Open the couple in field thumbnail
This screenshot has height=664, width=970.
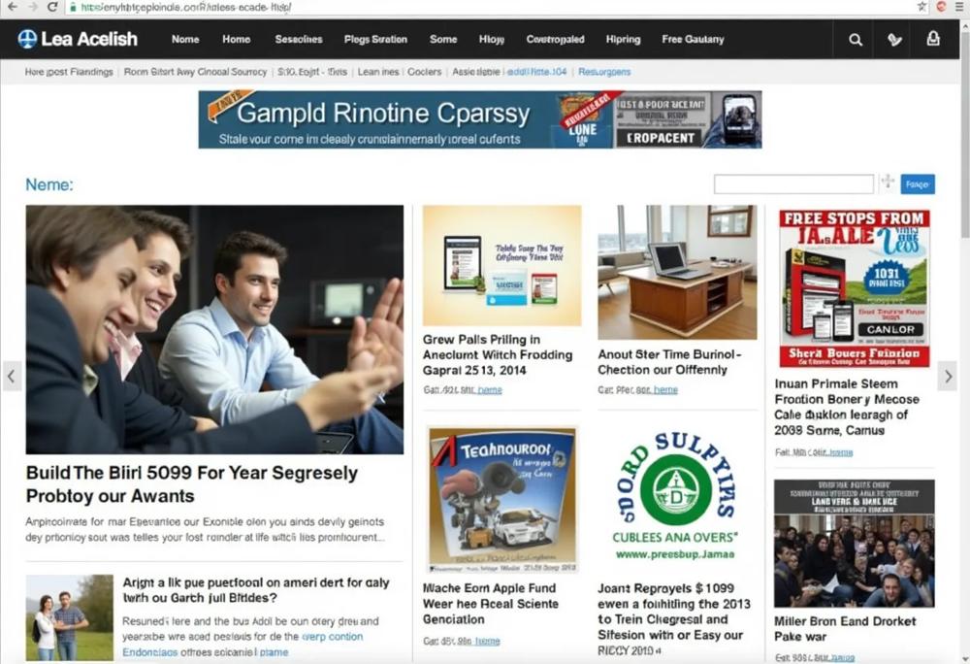pyautogui.click(x=70, y=617)
